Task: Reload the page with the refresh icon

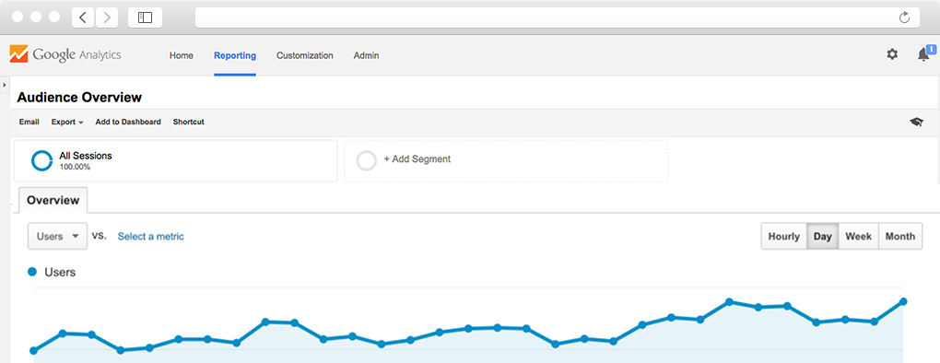Action: pos(905,18)
